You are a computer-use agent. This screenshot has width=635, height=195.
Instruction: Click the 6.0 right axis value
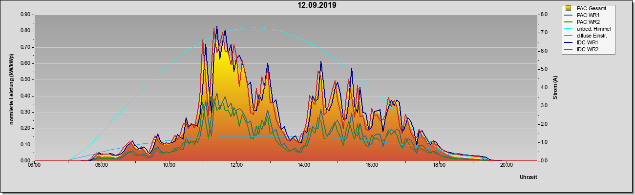pyautogui.click(x=544, y=51)
